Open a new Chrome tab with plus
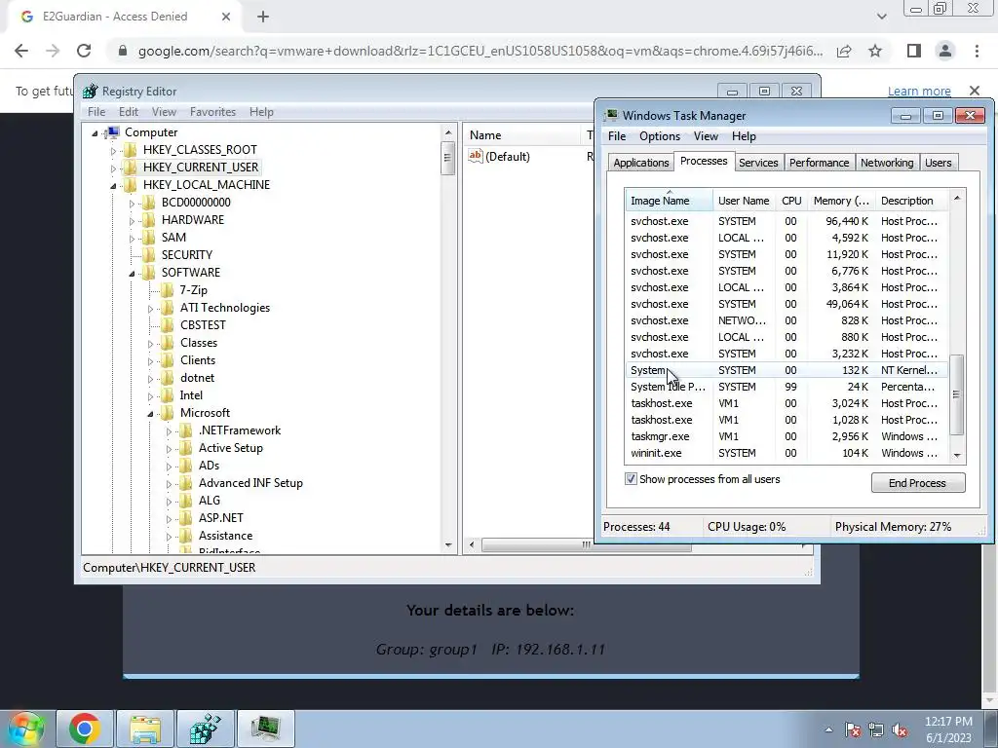Screen dimensions: 998x748 (263, 17)
